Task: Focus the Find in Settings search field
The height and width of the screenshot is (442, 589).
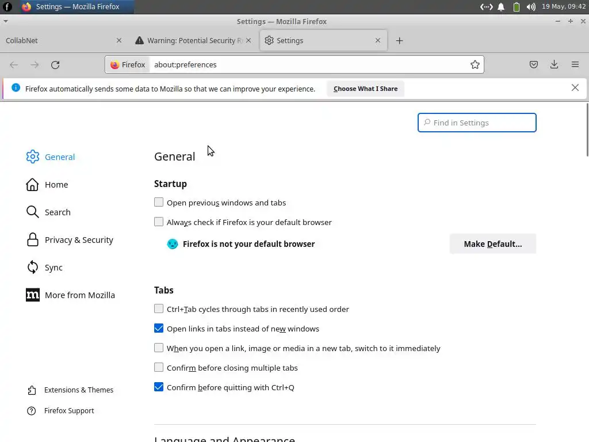Action: click(477, 123)
